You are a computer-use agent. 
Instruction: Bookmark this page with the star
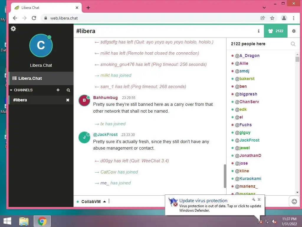click(x=272, y=18)
